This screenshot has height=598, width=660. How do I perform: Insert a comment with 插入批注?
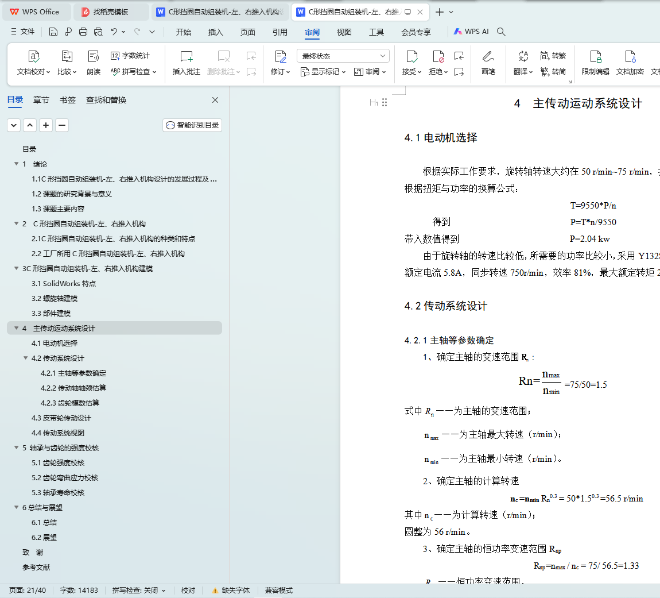point(186,63)
